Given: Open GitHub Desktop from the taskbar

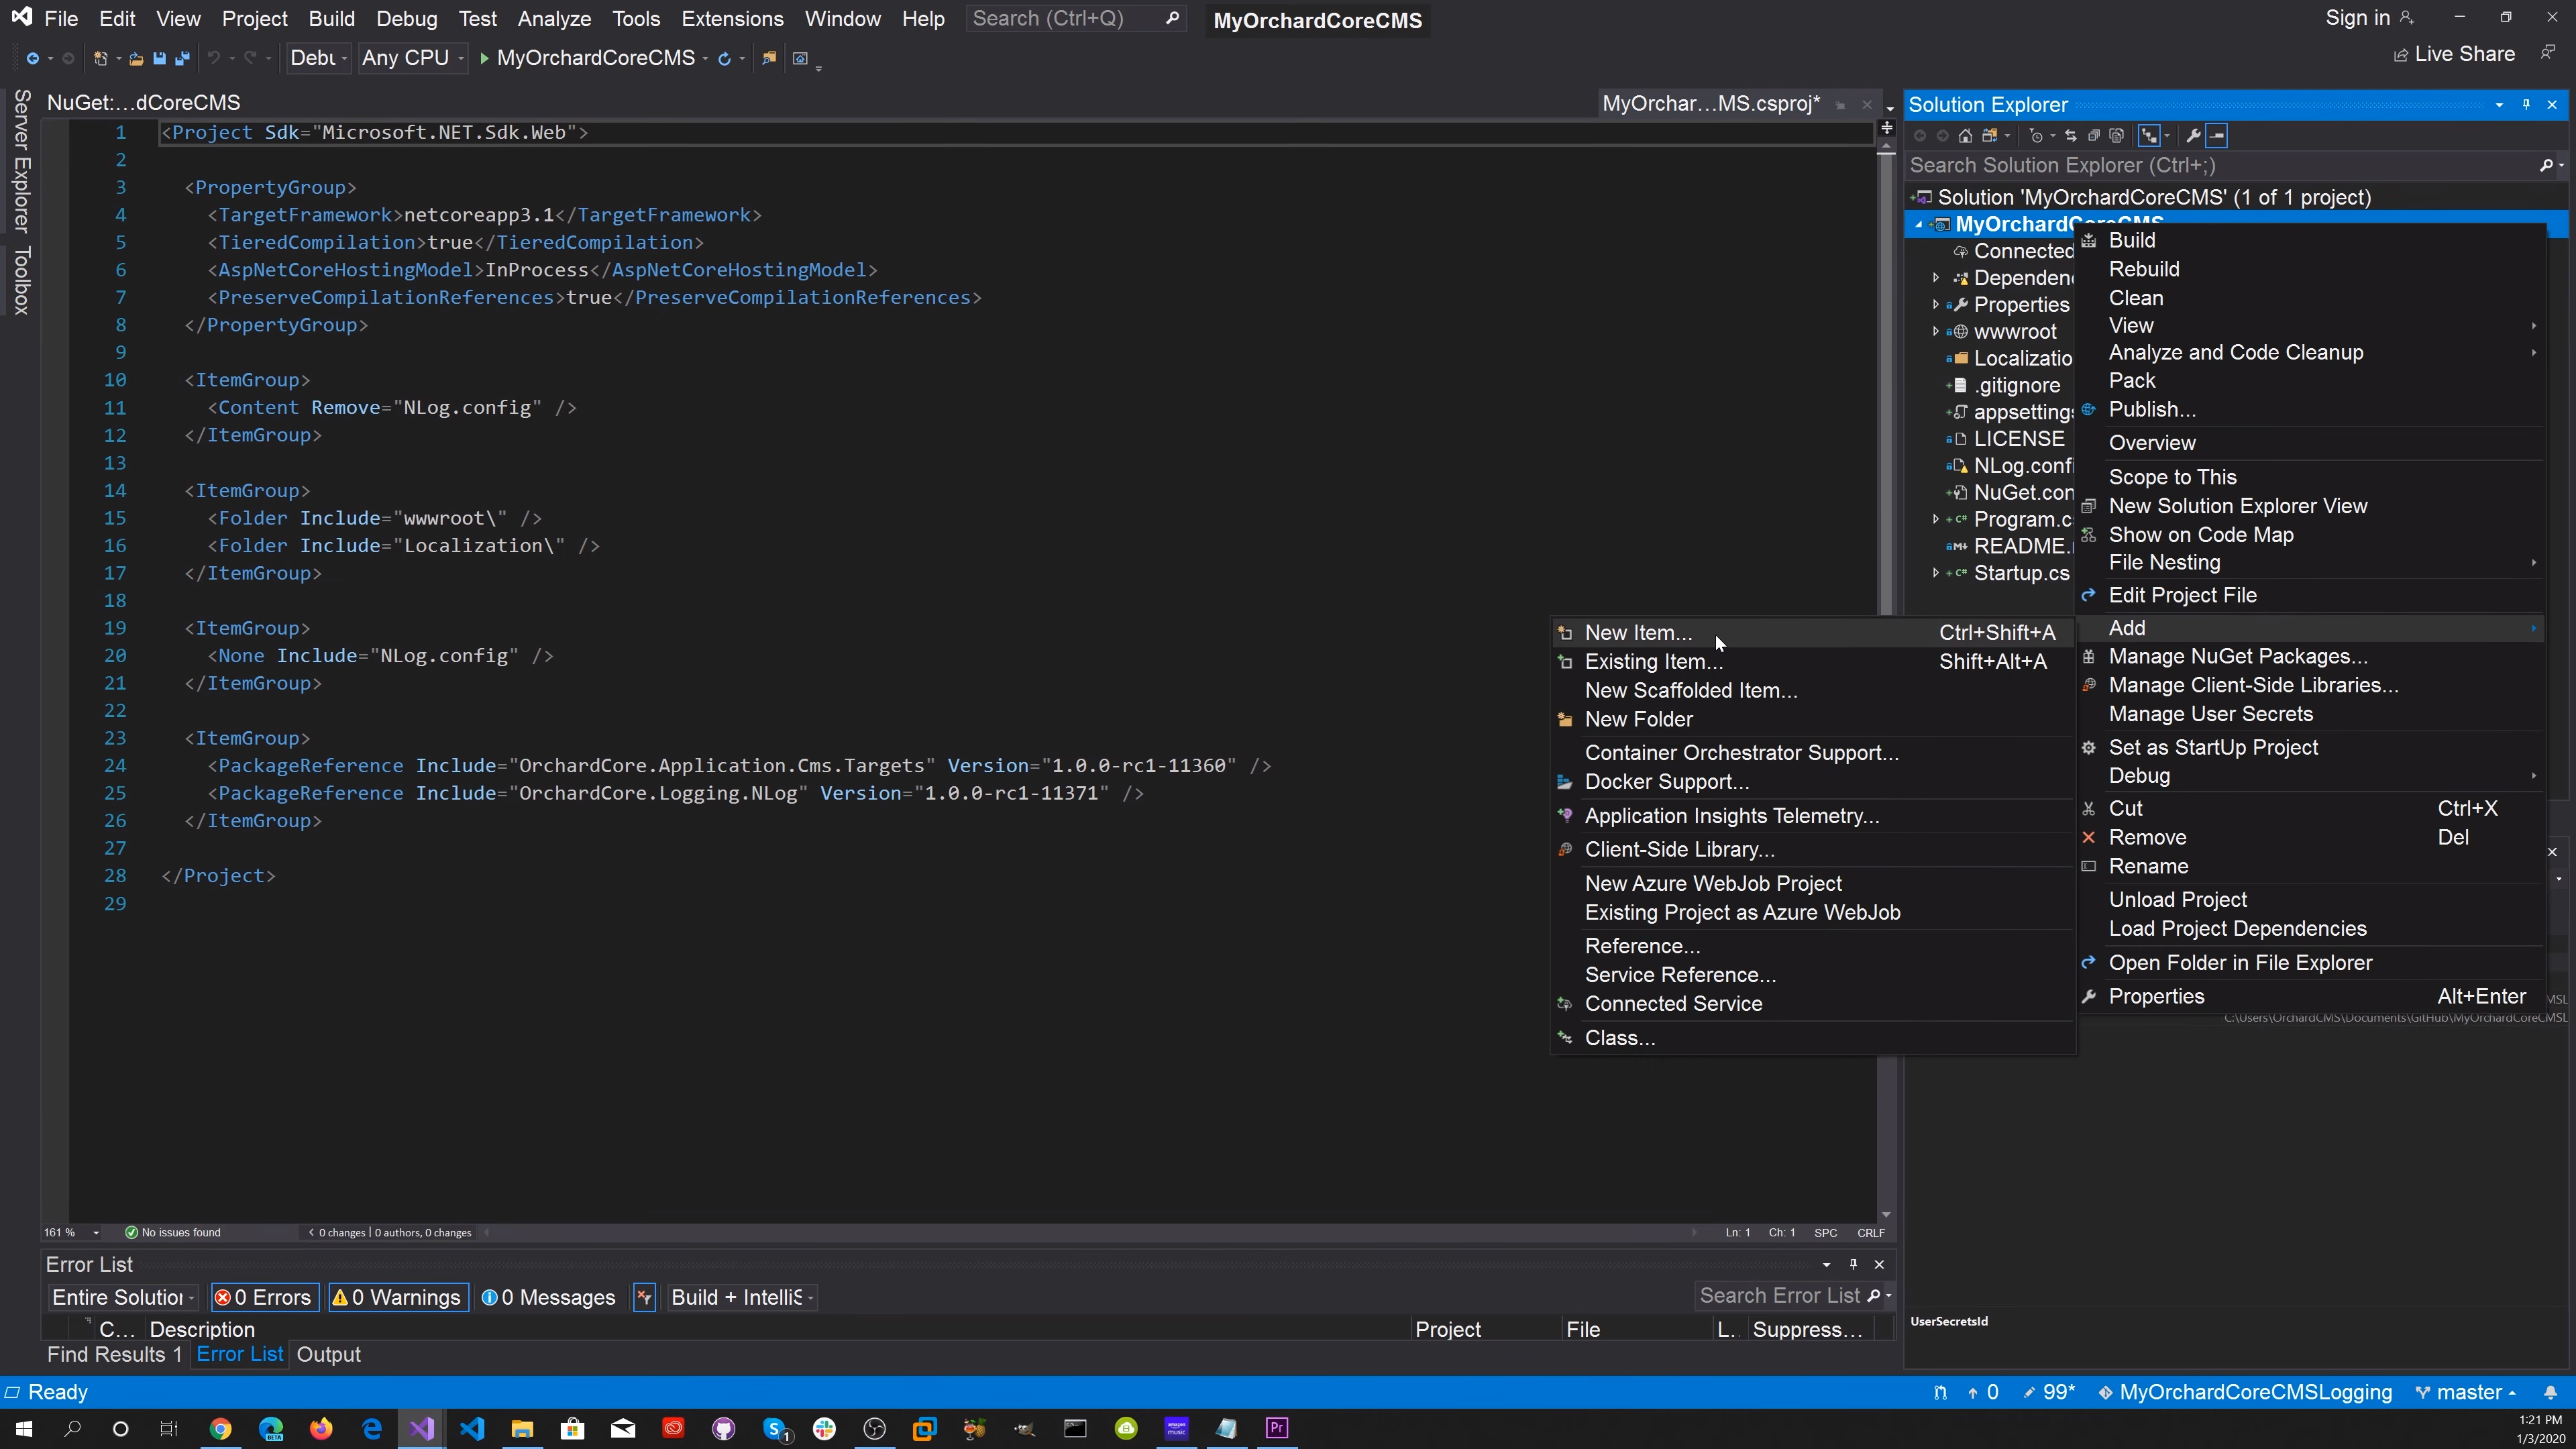Looking at the screenshot, I should pyautogui.click(x=723, y=1428).
